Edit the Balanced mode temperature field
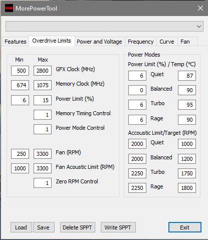Image resolution: width=208 pixels, height=240 pixels. [187, 90]
